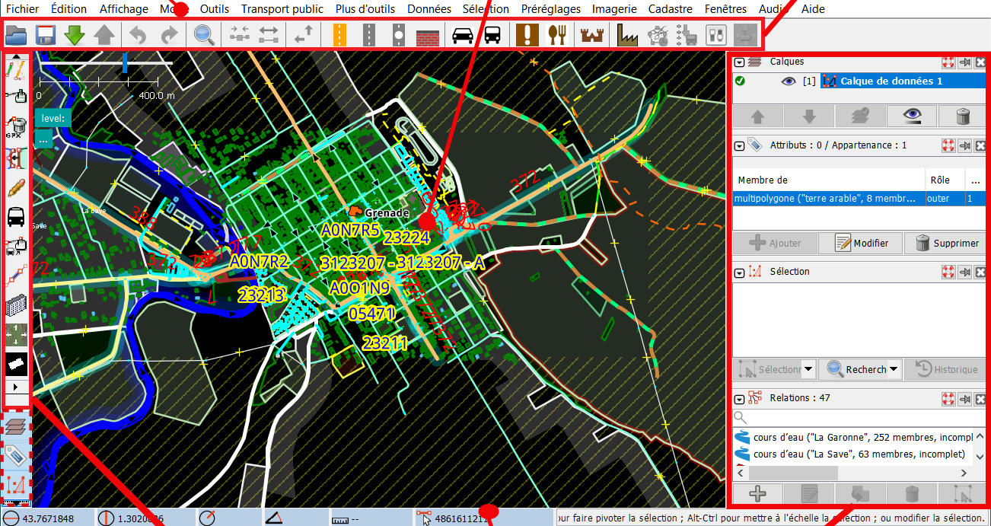Click the Modifier button
991x526 pixels.
[862, 243]
